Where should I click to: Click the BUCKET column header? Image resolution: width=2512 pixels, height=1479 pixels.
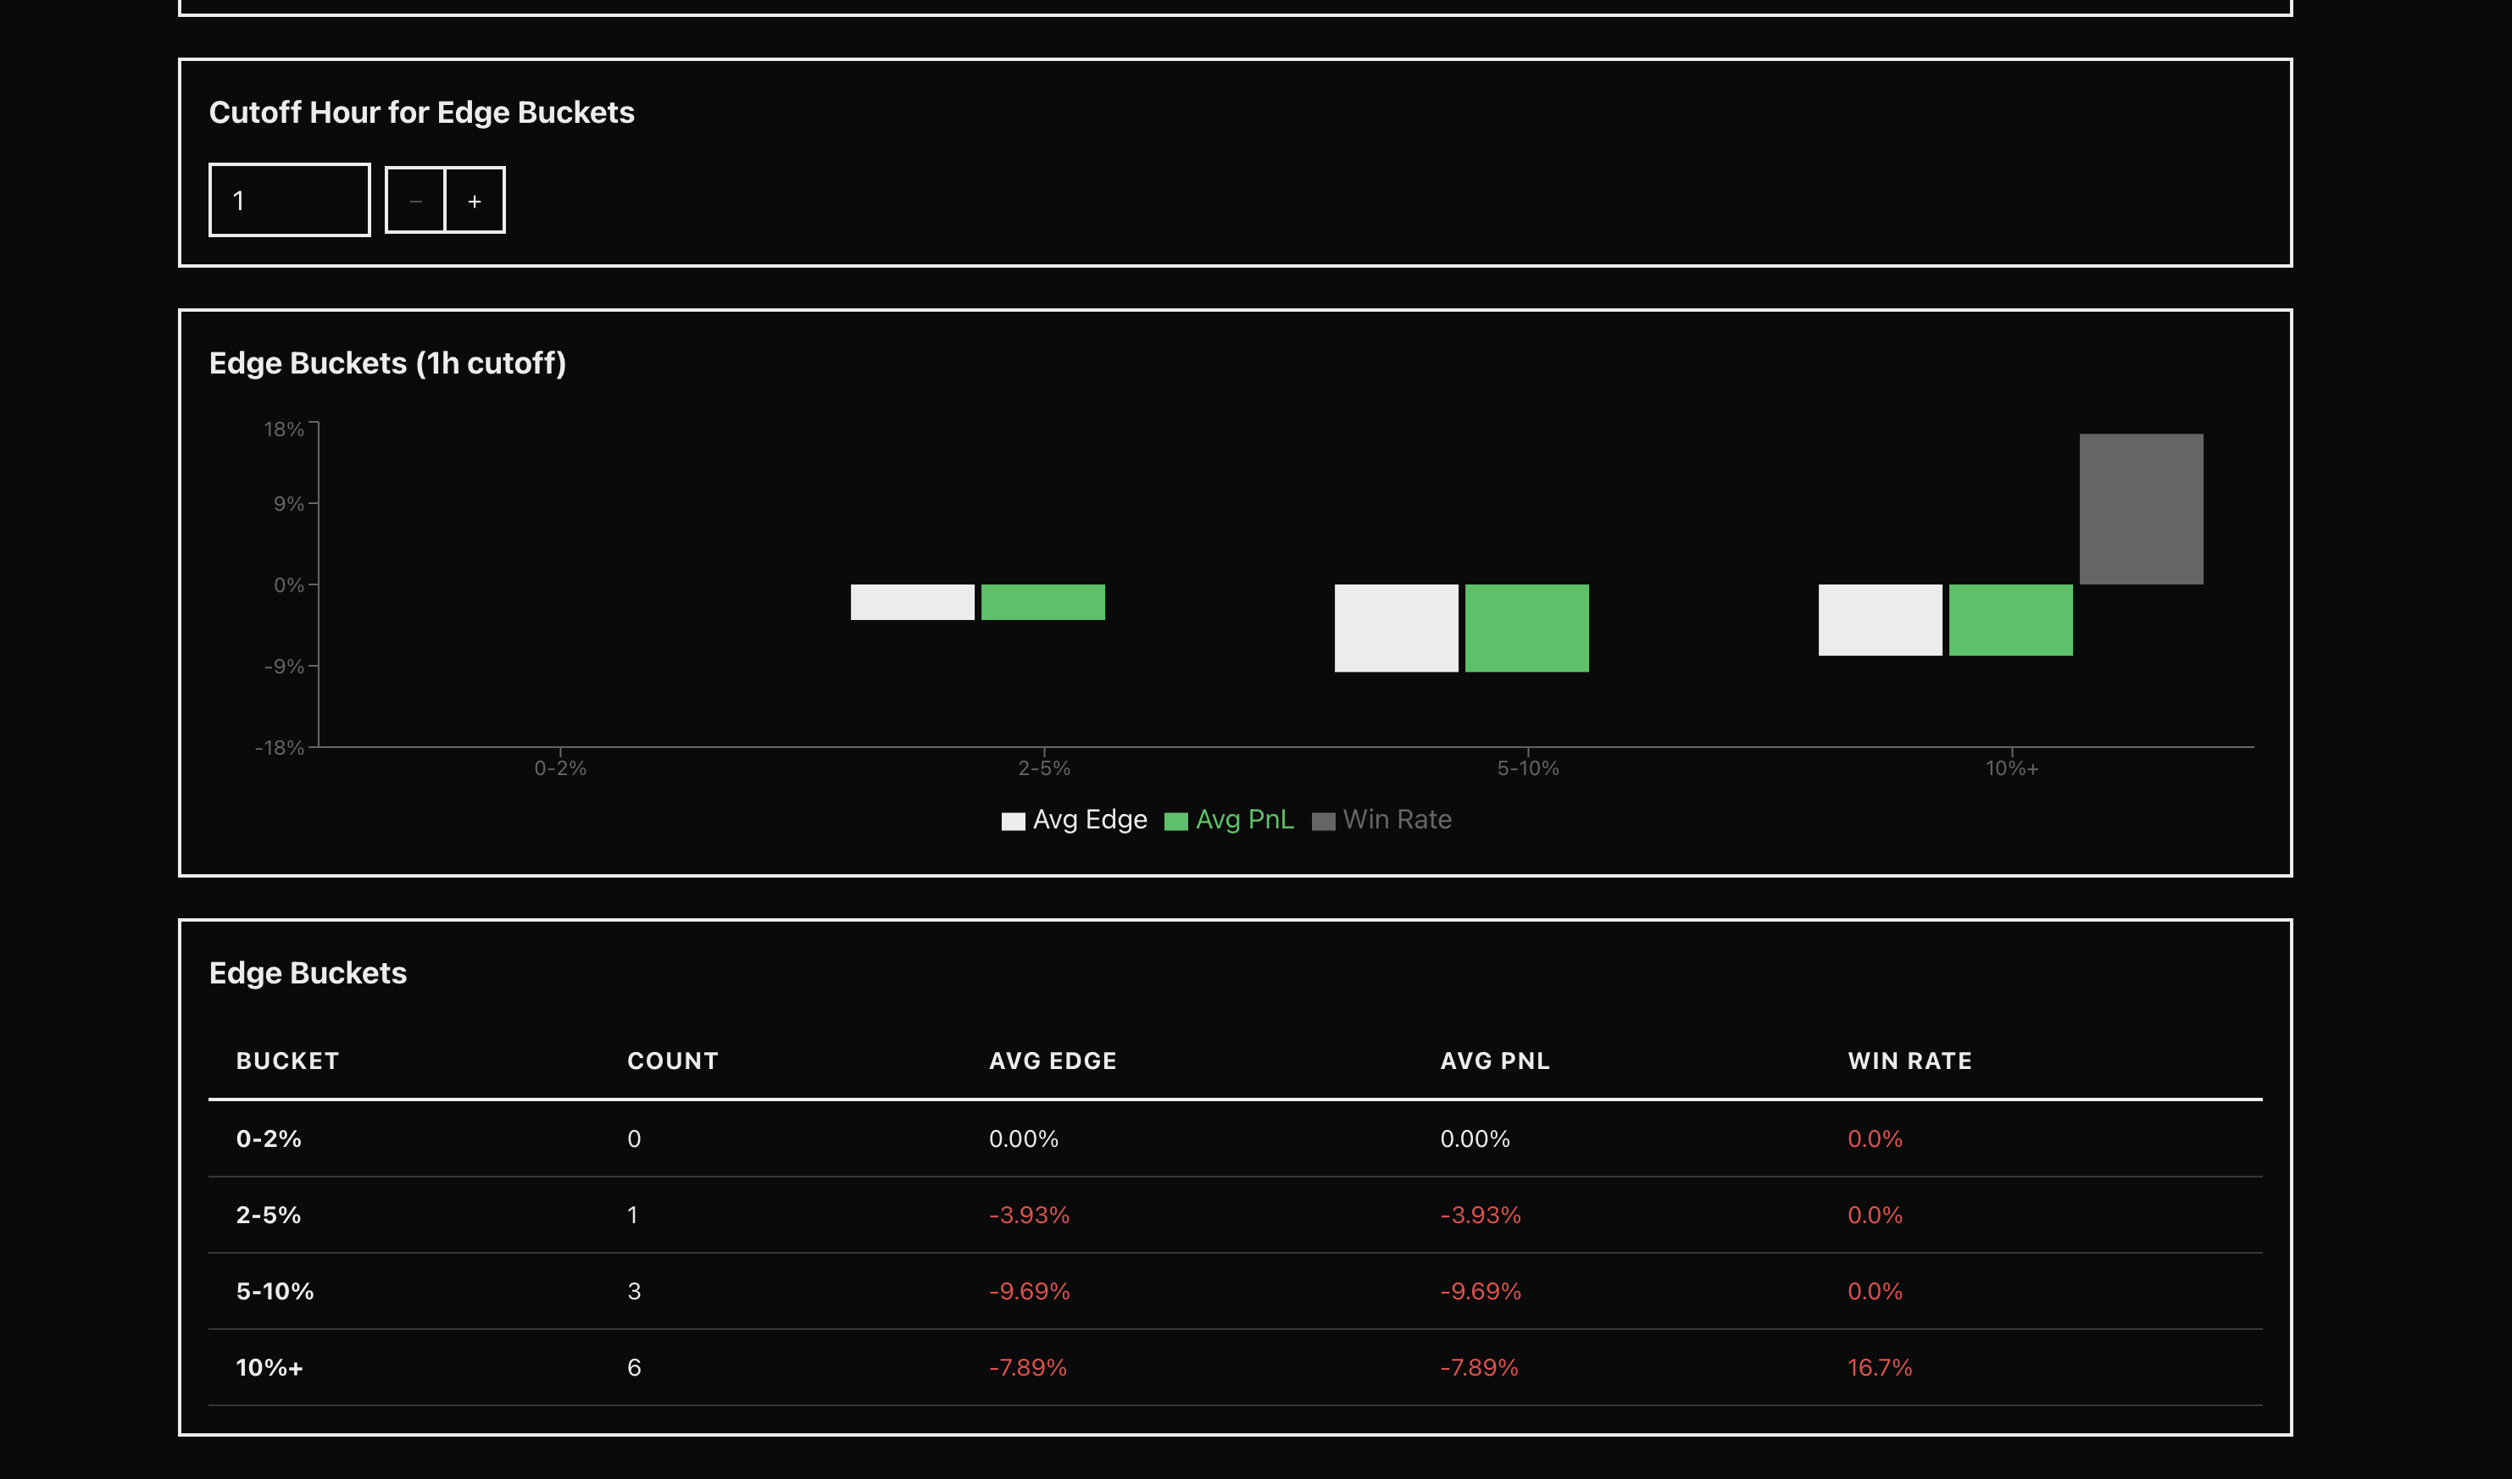287,1061
